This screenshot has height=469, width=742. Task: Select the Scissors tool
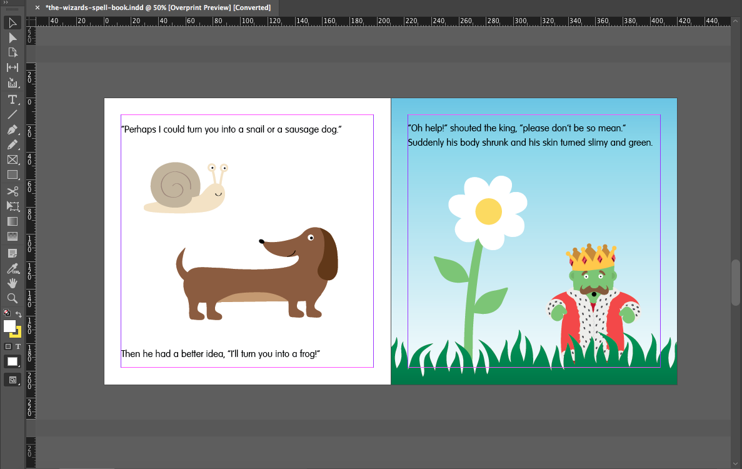click(x=13, y=191)
